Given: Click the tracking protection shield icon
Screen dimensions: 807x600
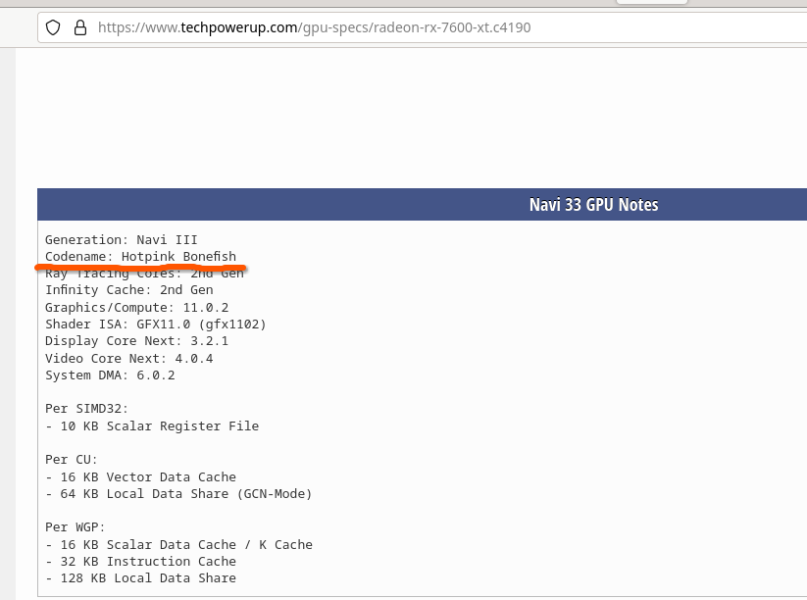Looking at the screenshot, I should [x=54, y=27].
